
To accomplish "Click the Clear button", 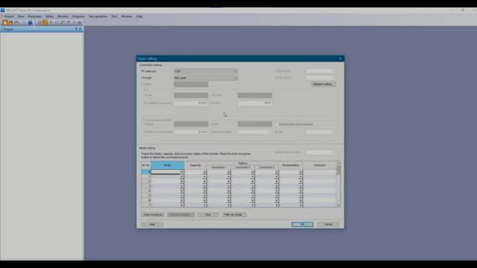I will (208, 215).
